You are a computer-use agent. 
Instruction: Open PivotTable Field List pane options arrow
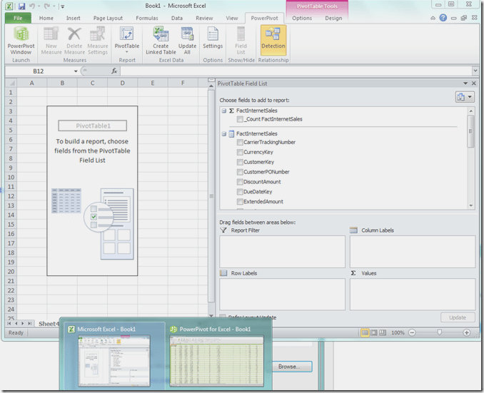[x=465, y=83]
